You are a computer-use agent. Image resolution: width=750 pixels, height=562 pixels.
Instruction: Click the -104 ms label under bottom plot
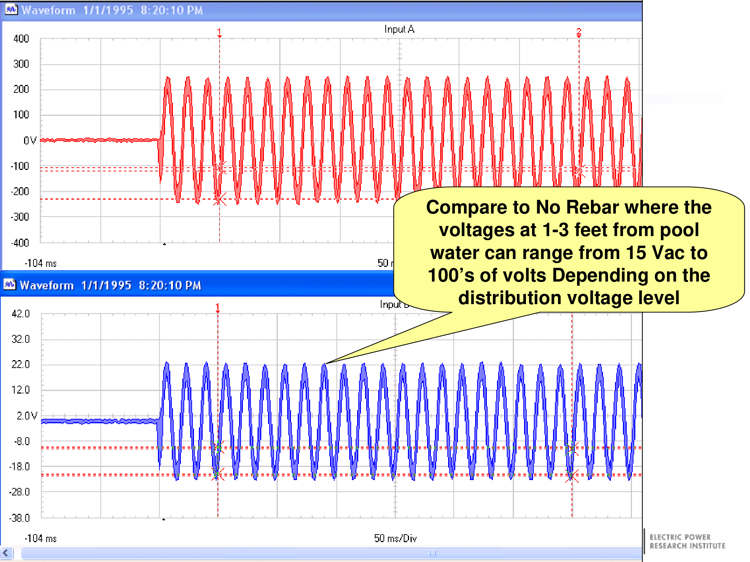point(41,538)
